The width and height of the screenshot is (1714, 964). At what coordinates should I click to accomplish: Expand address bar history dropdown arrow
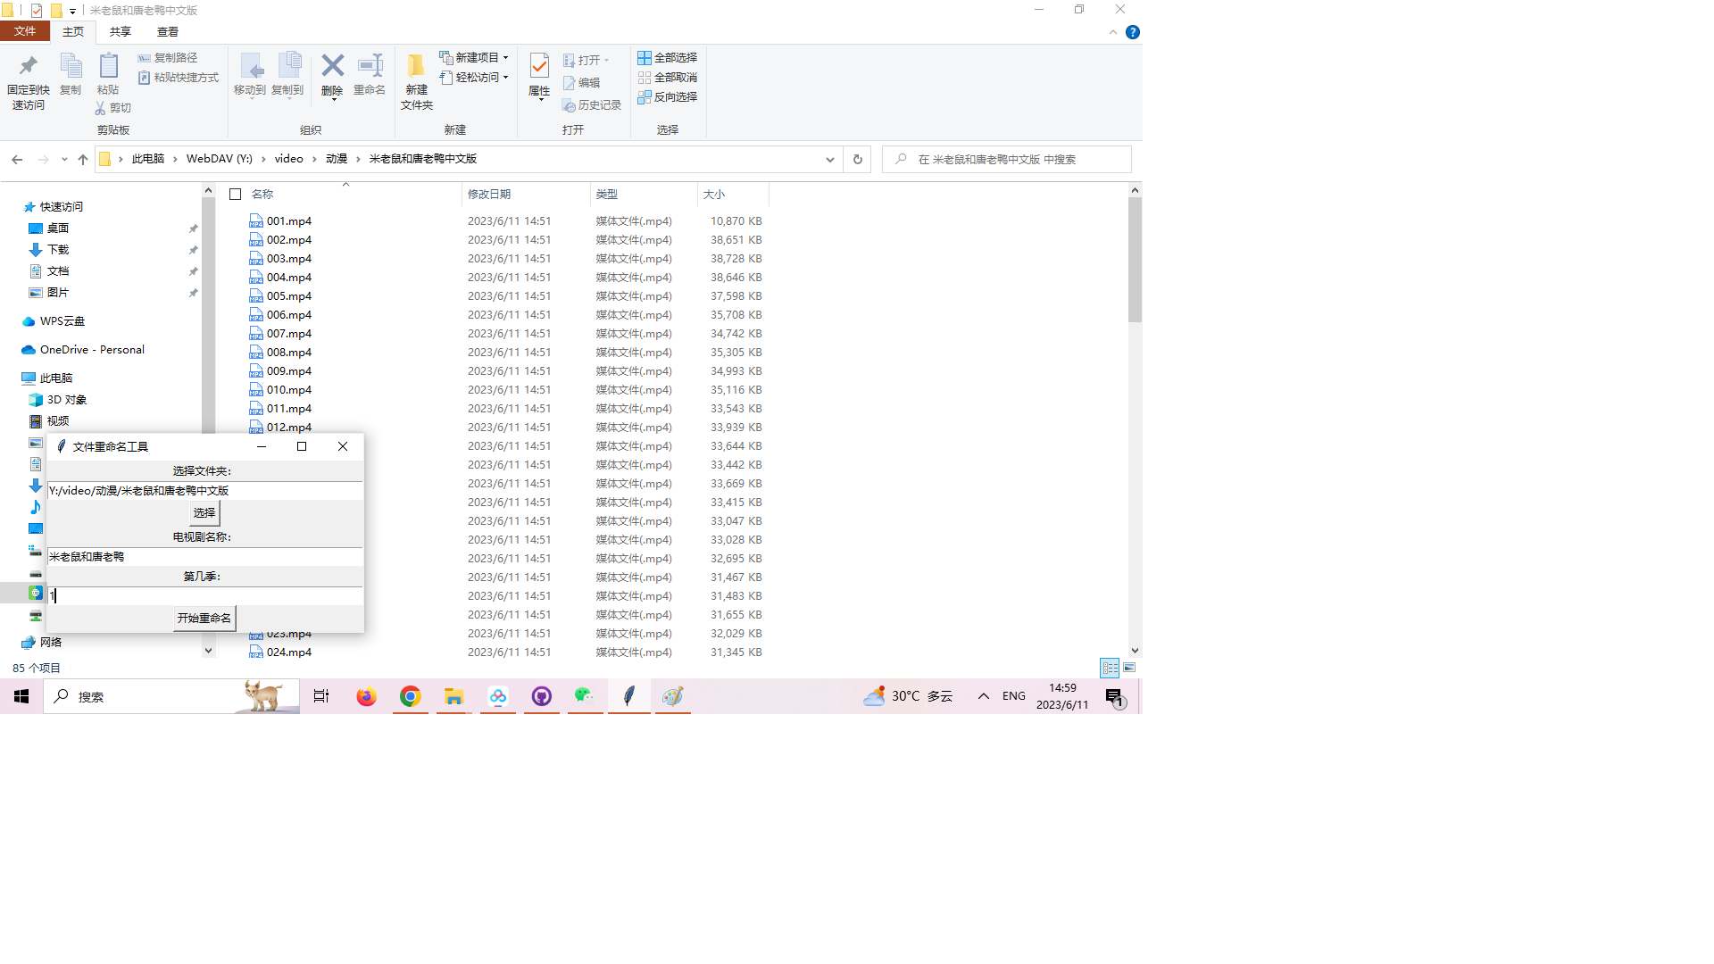(x=829, y=159)
